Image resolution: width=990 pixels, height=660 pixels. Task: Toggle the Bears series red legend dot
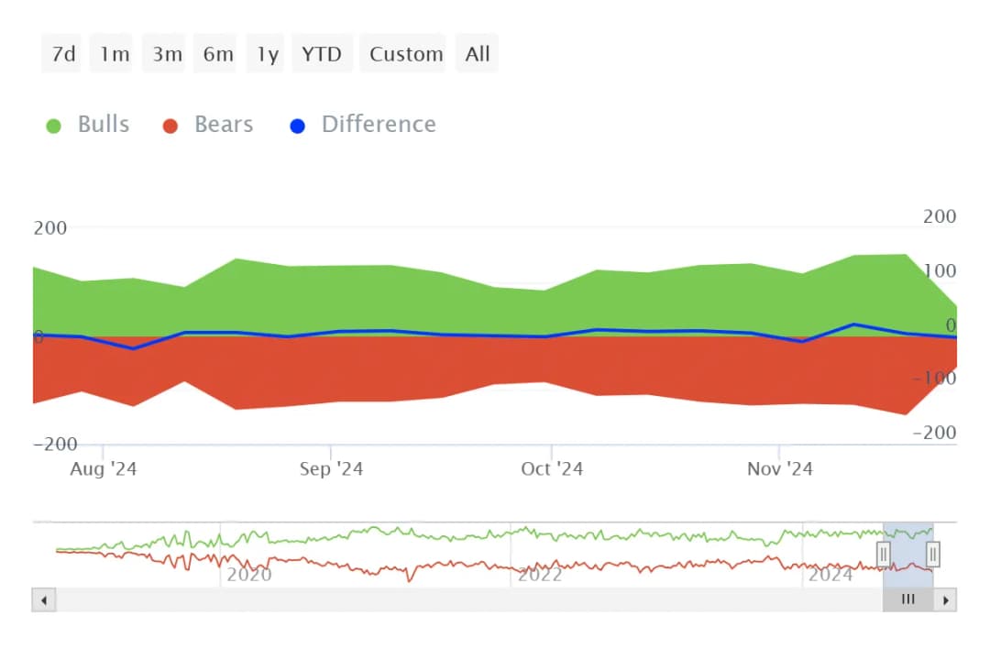pos(170,126)
